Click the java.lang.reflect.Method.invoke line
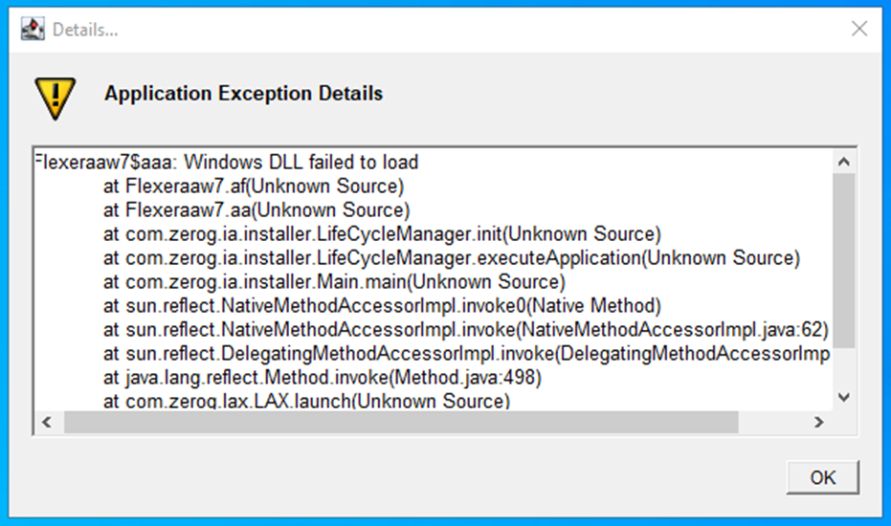This screenshot has height=526, width=891. (323, 378)
